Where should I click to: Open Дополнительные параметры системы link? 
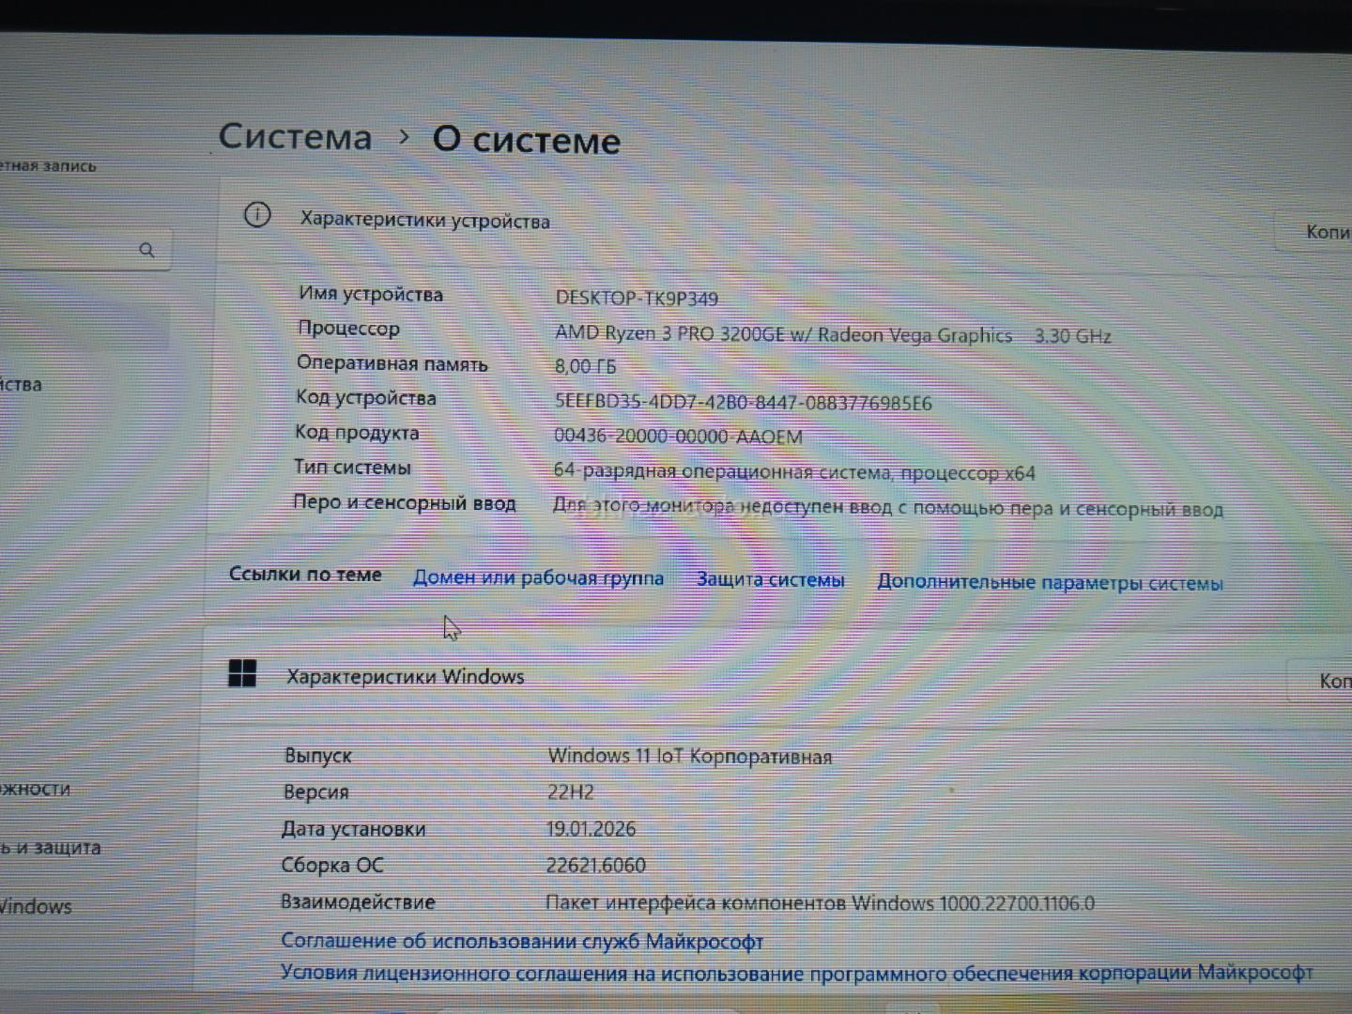[1049, 582]
